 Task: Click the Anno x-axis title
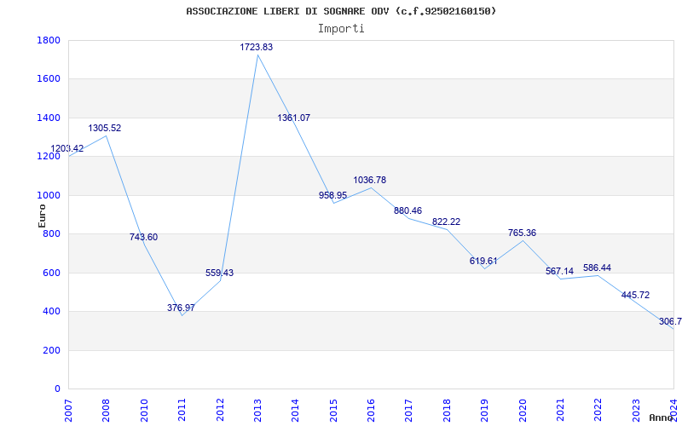point(662,417)
